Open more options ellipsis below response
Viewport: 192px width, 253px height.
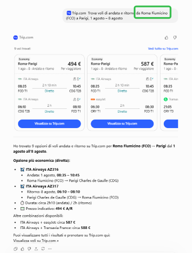(x=50, y=249)
